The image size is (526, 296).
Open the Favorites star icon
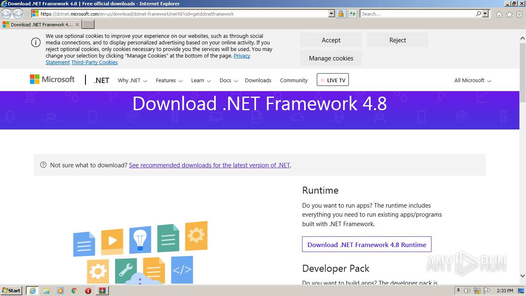click(x=509, y=14)
